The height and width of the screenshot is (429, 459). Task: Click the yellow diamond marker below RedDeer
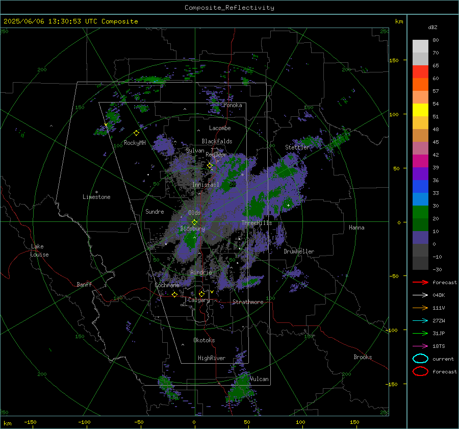click(210, 166)
